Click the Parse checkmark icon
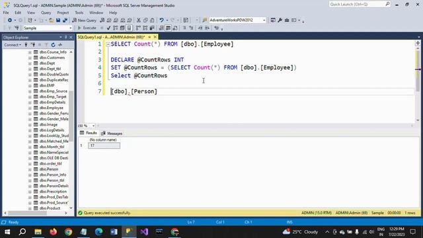This screenshot has width=423, height=238. [108, 28]
